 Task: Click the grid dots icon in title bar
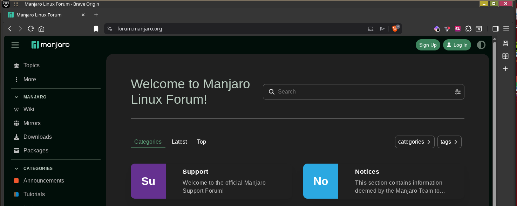16,4
